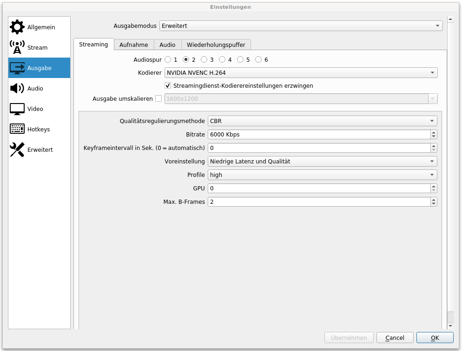
Task: Click the Keyframeintervall input field
Action: click(318, 148)
